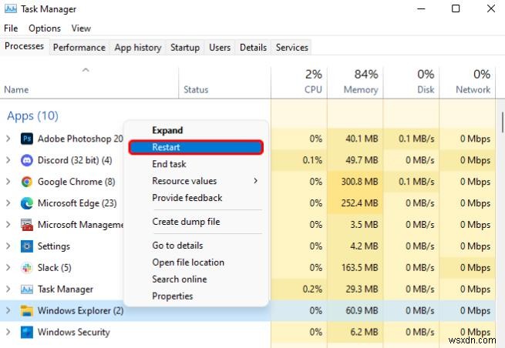Switch to the Details tab
The image size is (505, 348).
tap(253, 48)
